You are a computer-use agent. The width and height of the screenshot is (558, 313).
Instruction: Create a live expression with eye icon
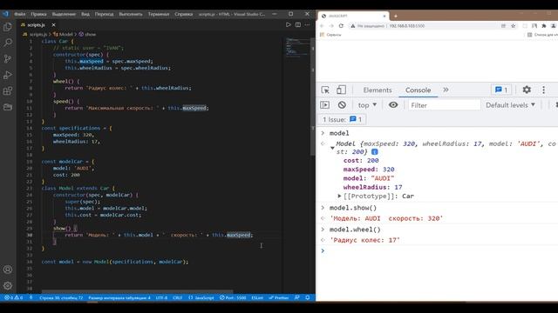(x=393, y=105)
